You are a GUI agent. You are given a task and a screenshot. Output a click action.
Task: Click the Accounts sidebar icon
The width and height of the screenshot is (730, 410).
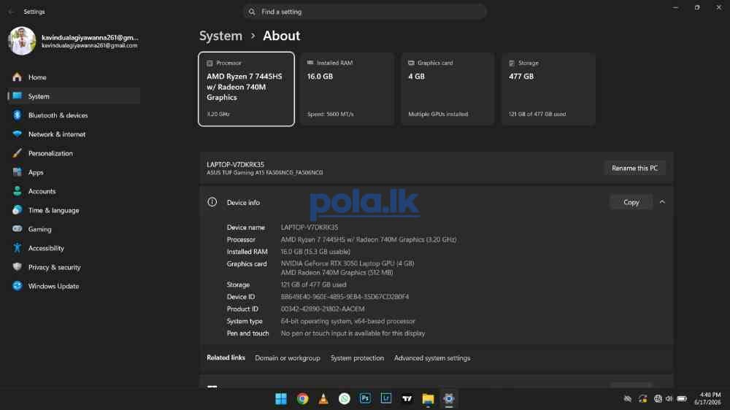pos(18,191)
